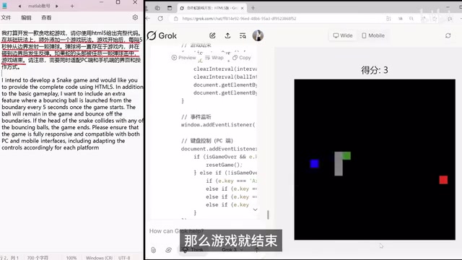This screenshot has height=260, width=462.
Task: Click the attach file paperclip icon
Action: coord(154,250)
